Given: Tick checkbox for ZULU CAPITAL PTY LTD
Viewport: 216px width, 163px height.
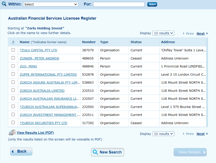Looking at the screenshot, I should pos(13,50).
